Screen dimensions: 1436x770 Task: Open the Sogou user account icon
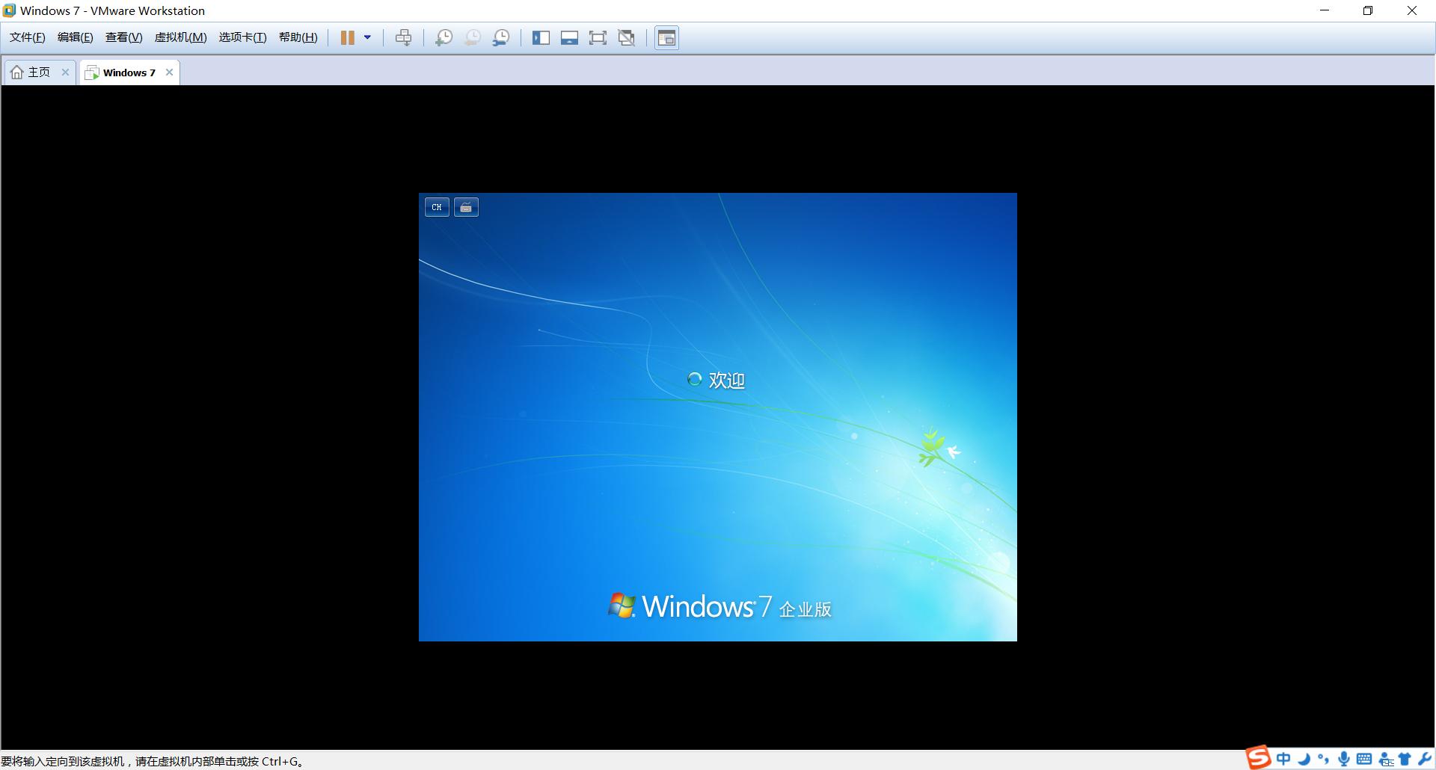(1386, 760)
